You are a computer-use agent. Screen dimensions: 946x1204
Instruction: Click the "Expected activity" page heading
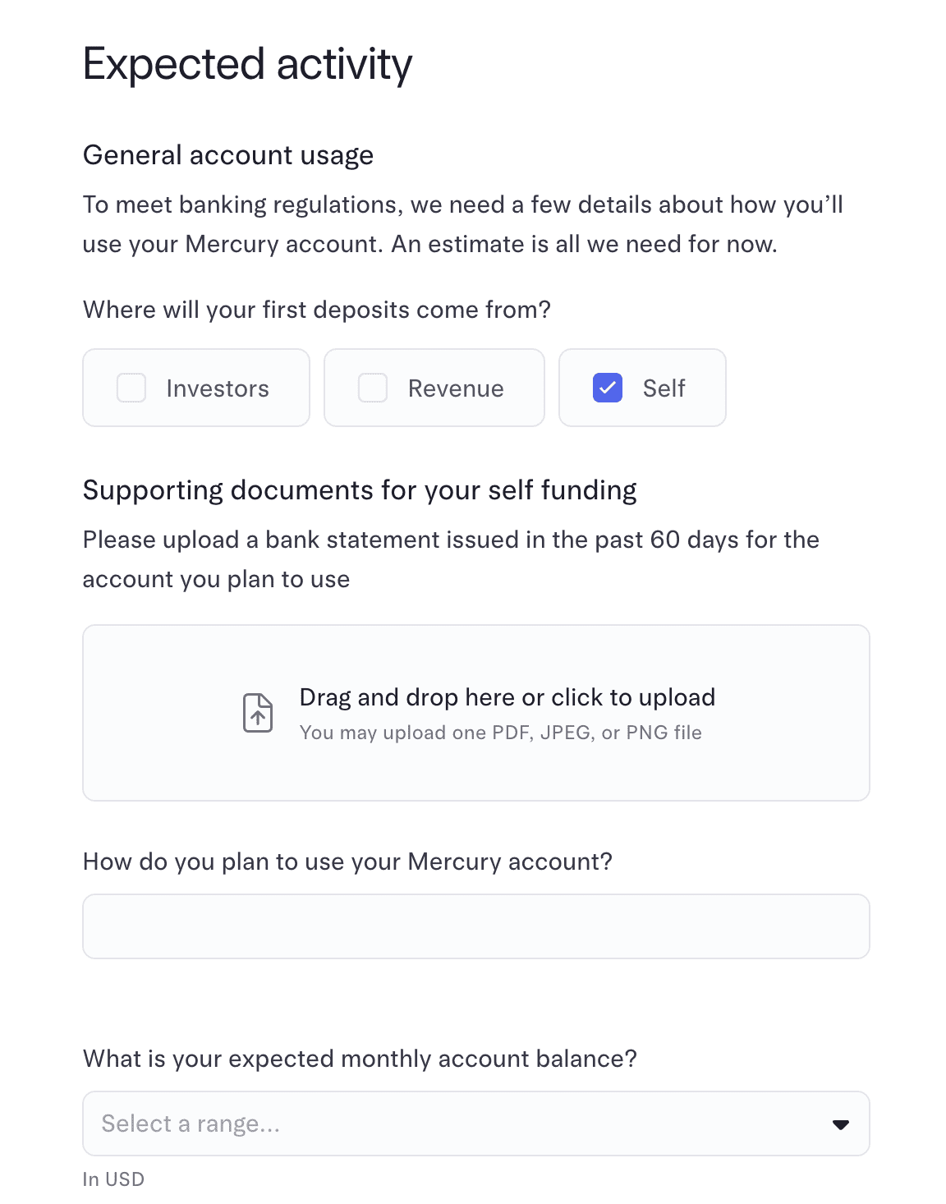(x=247, y=64)
